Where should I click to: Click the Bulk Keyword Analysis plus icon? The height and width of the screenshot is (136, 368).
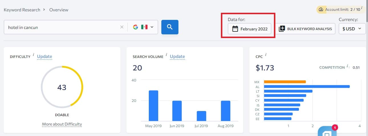[x=282, y=29]
